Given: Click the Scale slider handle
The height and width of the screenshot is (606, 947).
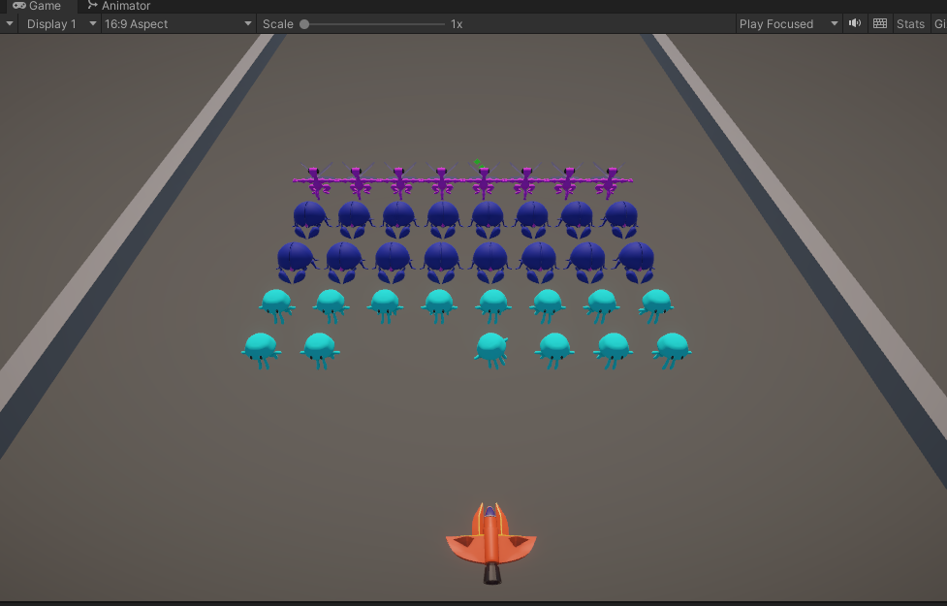Looking at the screenshot, I should (304, 24).
